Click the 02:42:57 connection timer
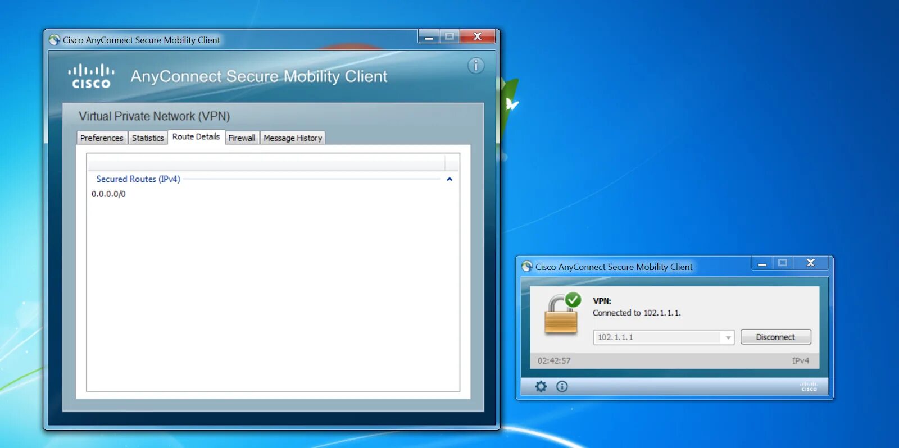The image size is (899, 448). pyautogui.click(x=553, y=361)
